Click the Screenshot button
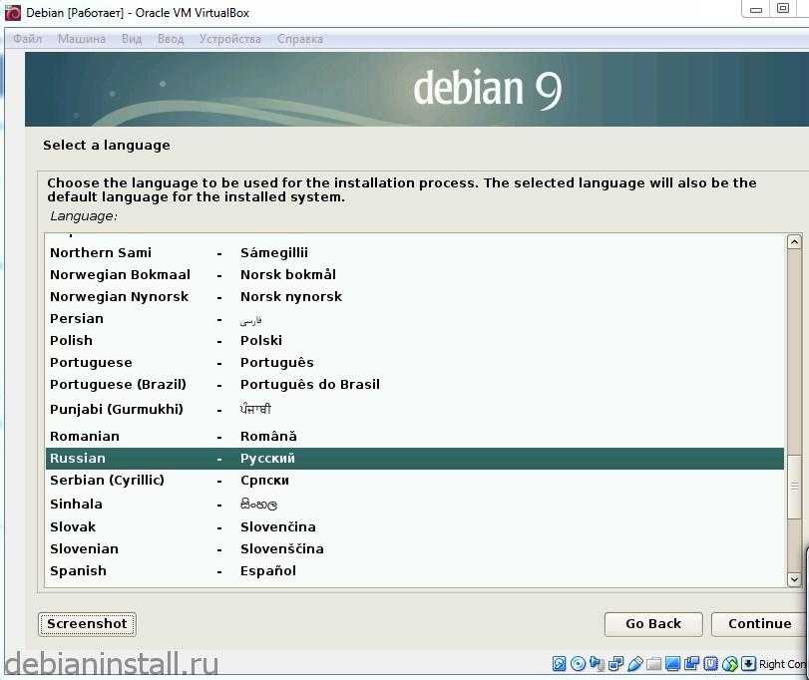This screenshot has height=680, width=809. click(x=87, y=624)
